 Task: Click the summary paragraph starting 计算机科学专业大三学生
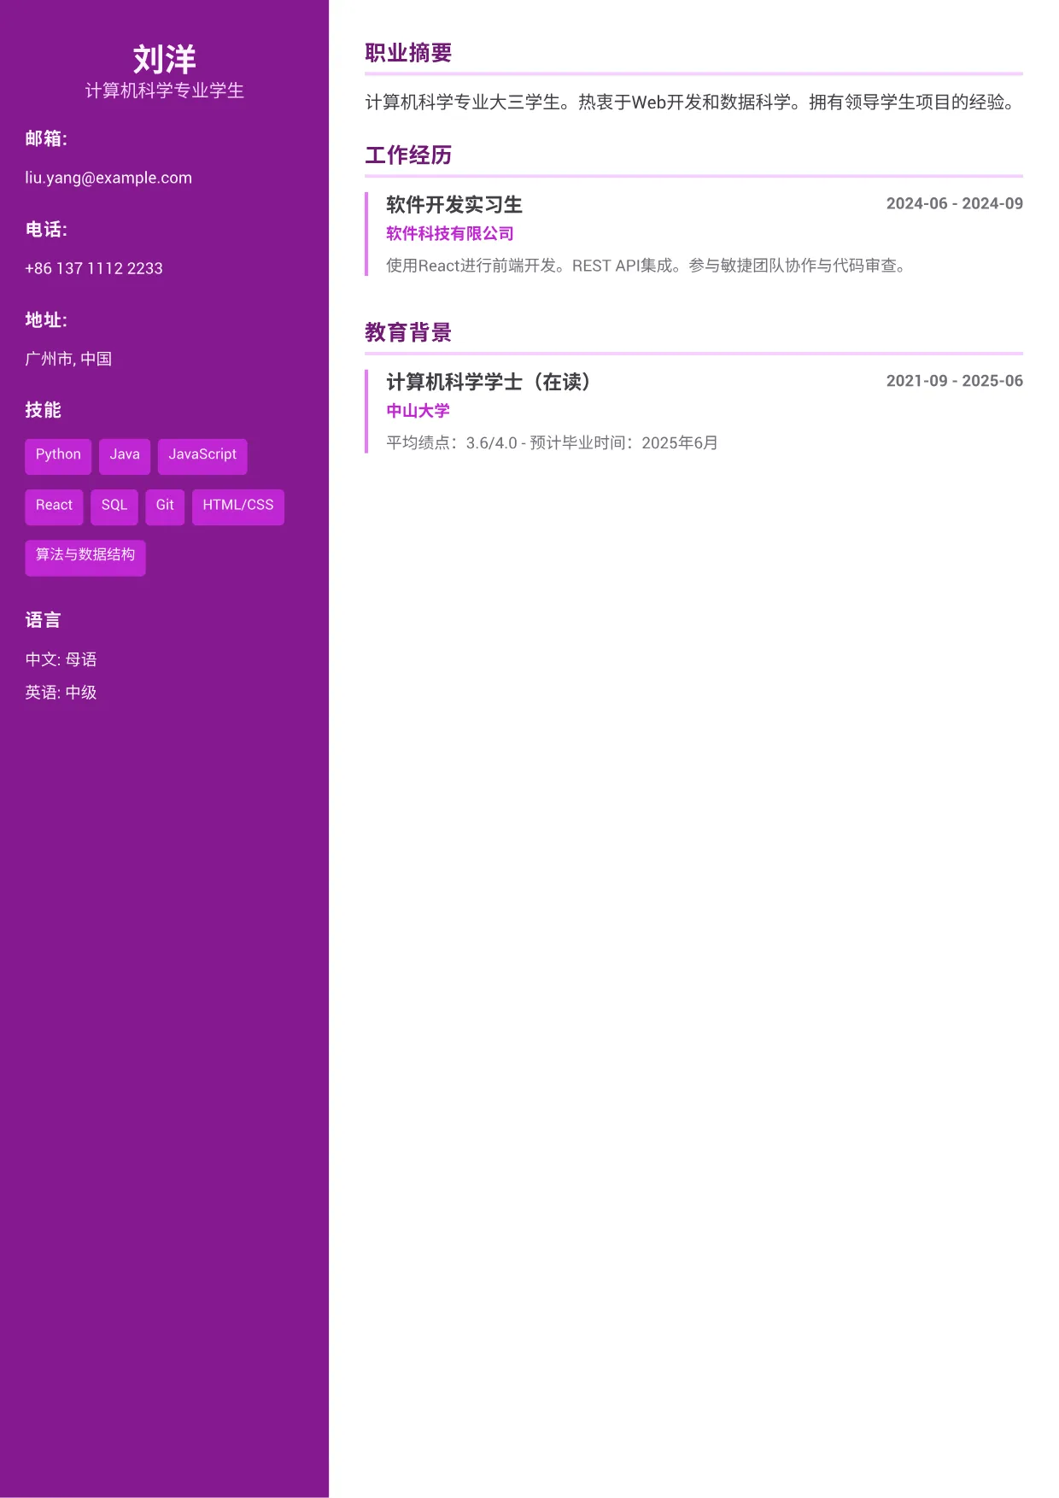(690, 102)
